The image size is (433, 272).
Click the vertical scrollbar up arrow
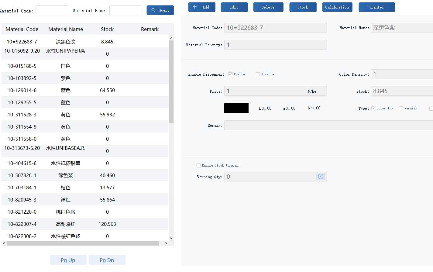tap(171, 38)
